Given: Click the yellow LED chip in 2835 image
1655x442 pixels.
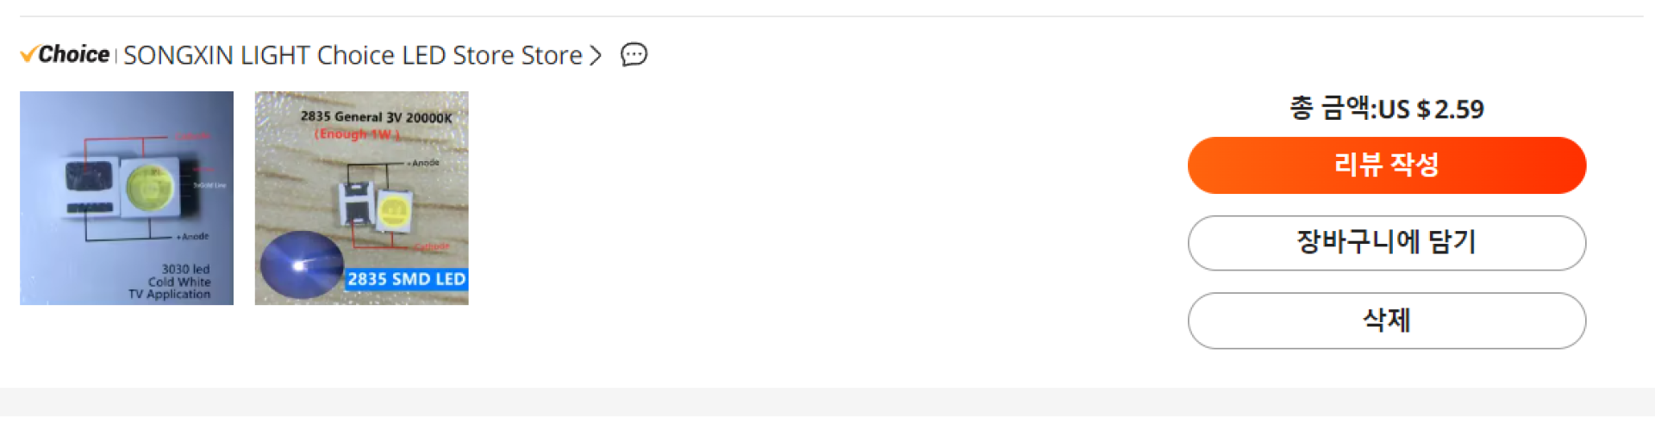Looking at the screenshot, I should coord(394,210).
